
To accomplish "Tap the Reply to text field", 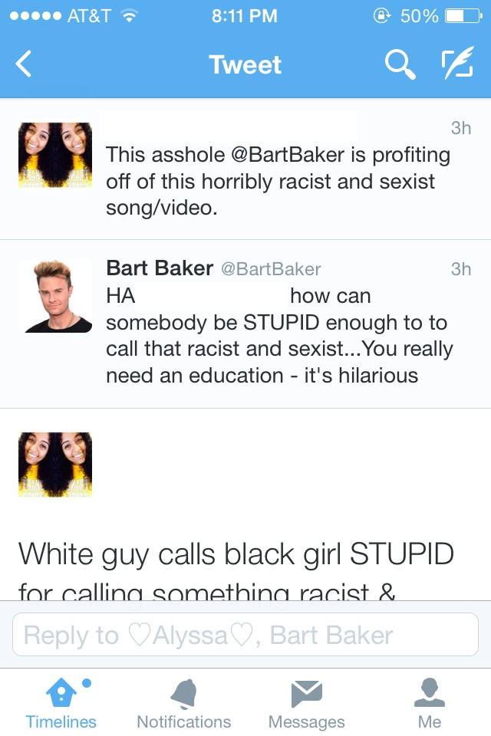I will 245,635.
